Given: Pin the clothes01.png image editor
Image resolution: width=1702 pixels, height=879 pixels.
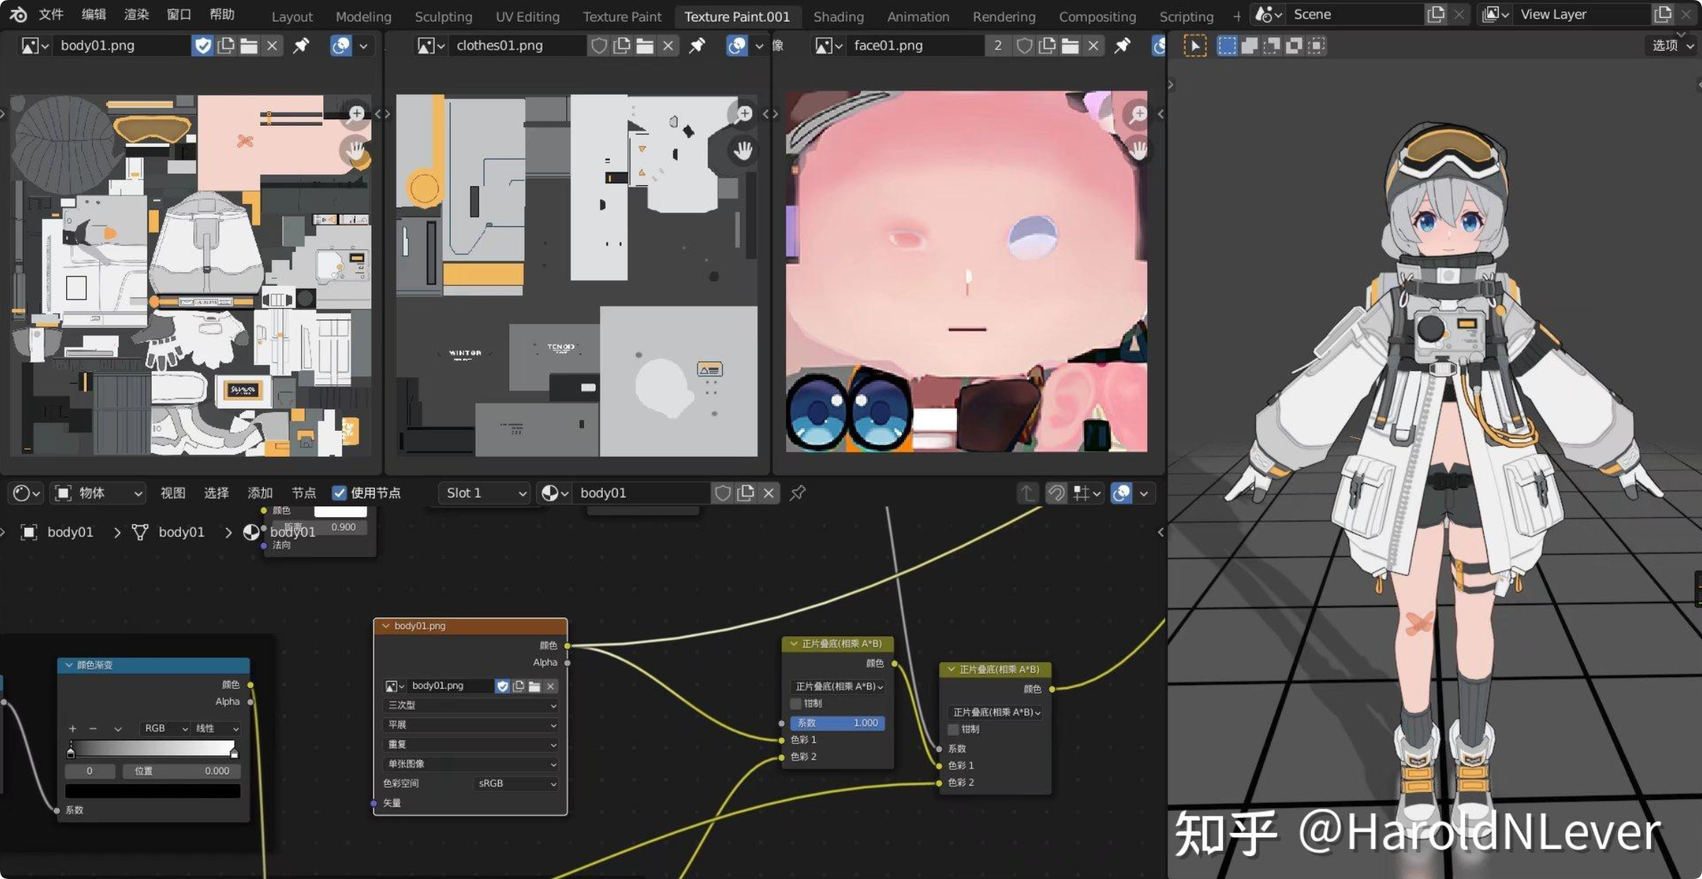Looking at the screenshot, I should coord(697,46).
